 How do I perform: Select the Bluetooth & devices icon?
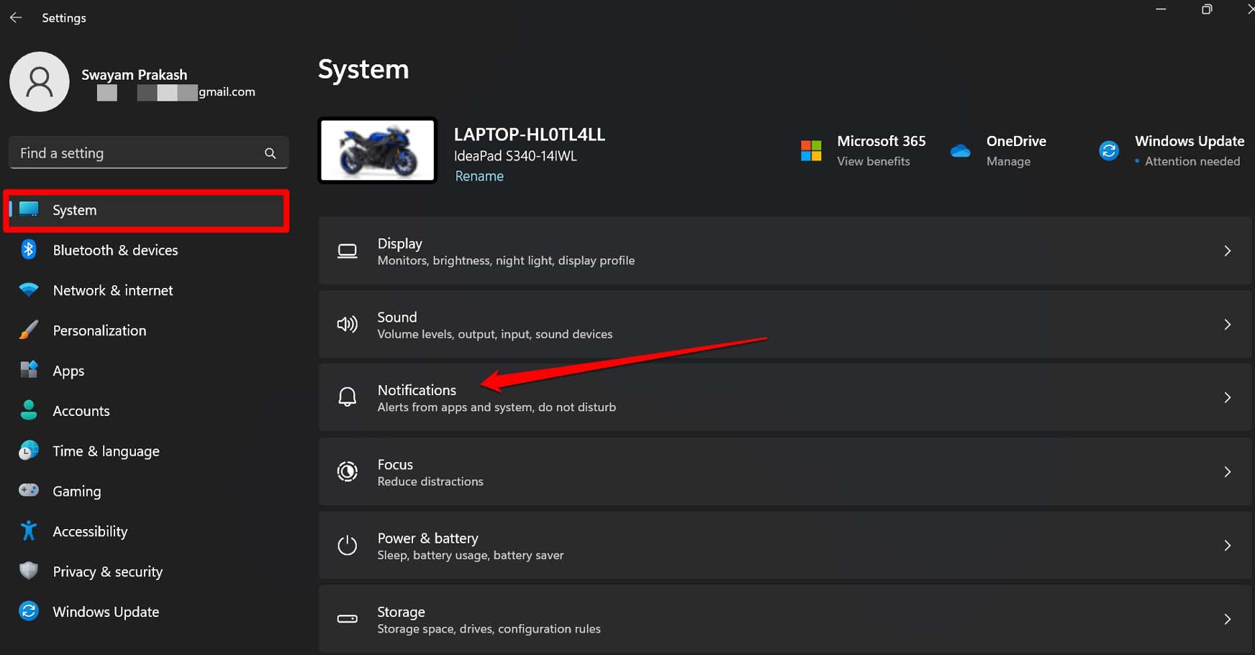[29, 250]
